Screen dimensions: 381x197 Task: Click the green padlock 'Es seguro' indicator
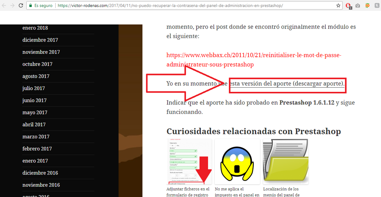[41, 5]
